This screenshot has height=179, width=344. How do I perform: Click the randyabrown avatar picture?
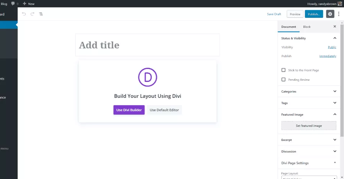340,3
